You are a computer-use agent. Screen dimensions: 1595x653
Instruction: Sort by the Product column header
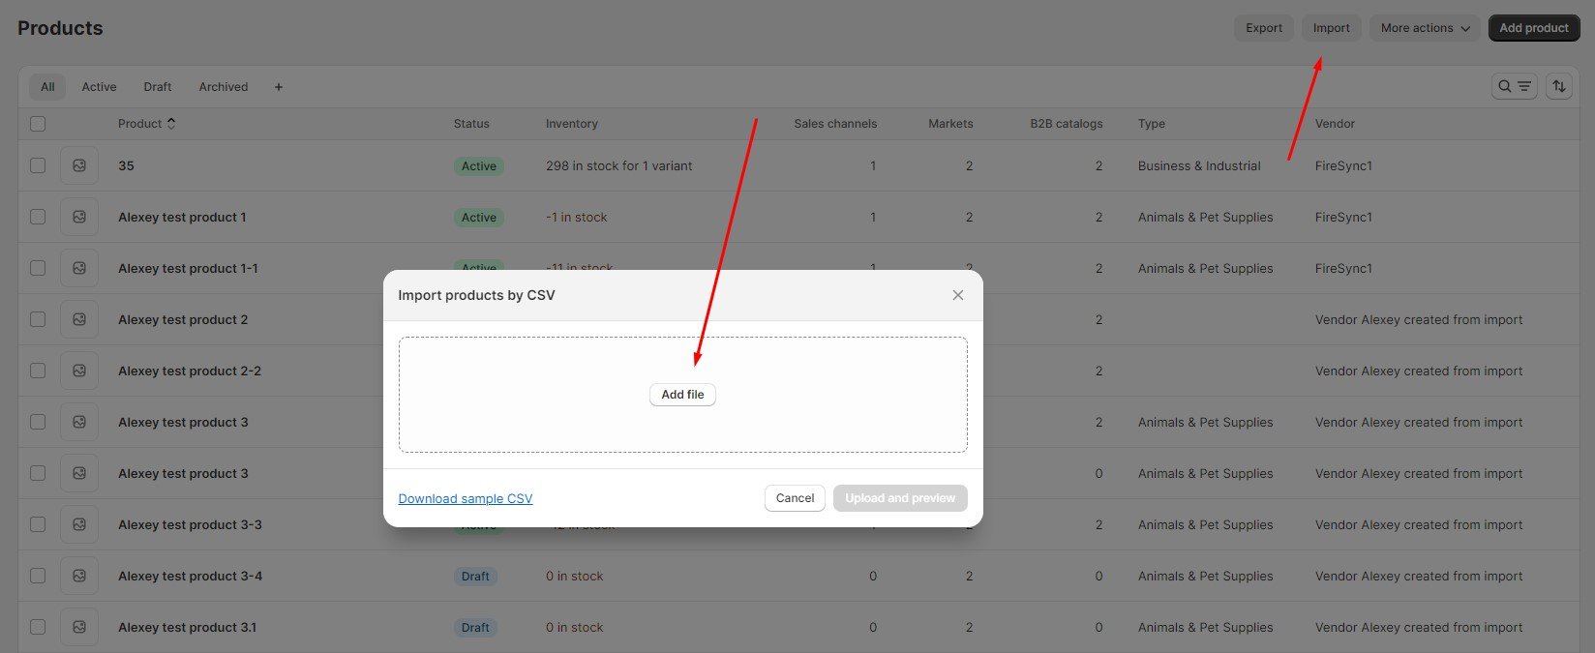click(147, 124)
